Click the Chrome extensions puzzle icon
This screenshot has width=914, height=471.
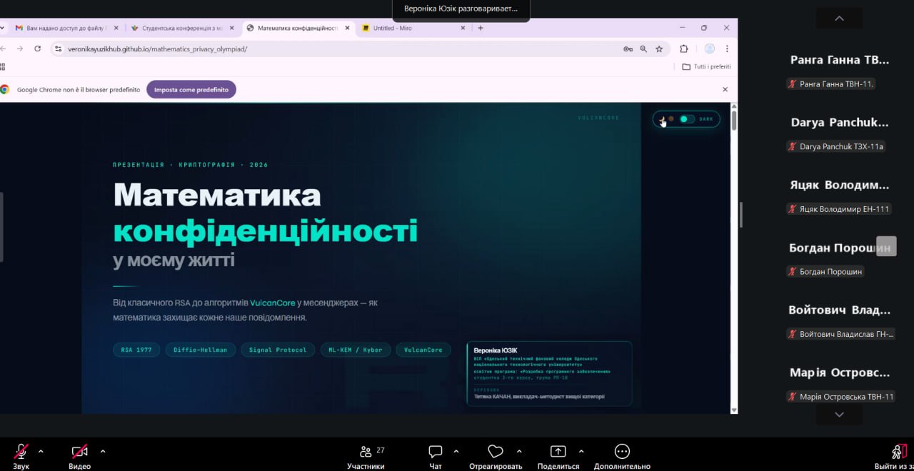(684, 49)
